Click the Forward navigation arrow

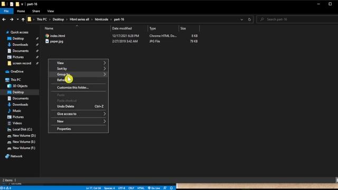12,20
